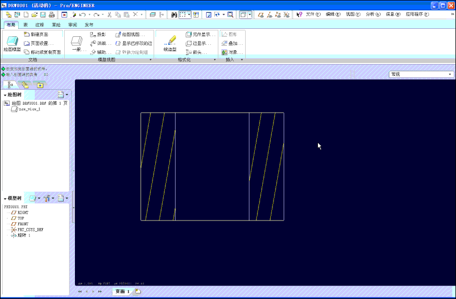Select the RIGHT datum plane in the model tree
This screenshot has height=299, width=456.
pyautogui.click(x=20, y=213)
